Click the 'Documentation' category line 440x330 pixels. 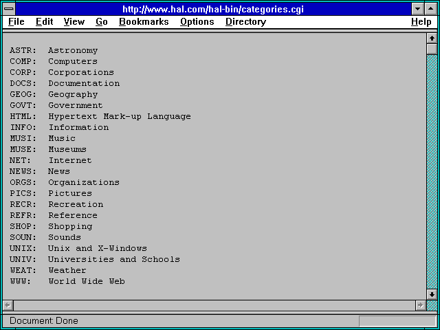coord(65,83)
